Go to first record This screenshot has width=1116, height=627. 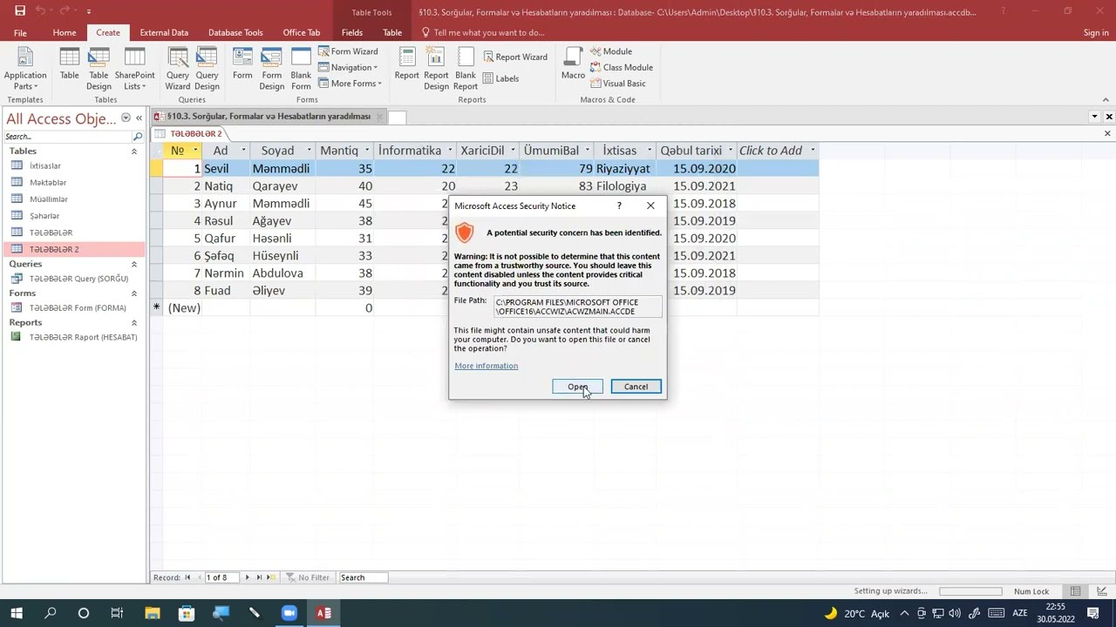tap(187, 577)
